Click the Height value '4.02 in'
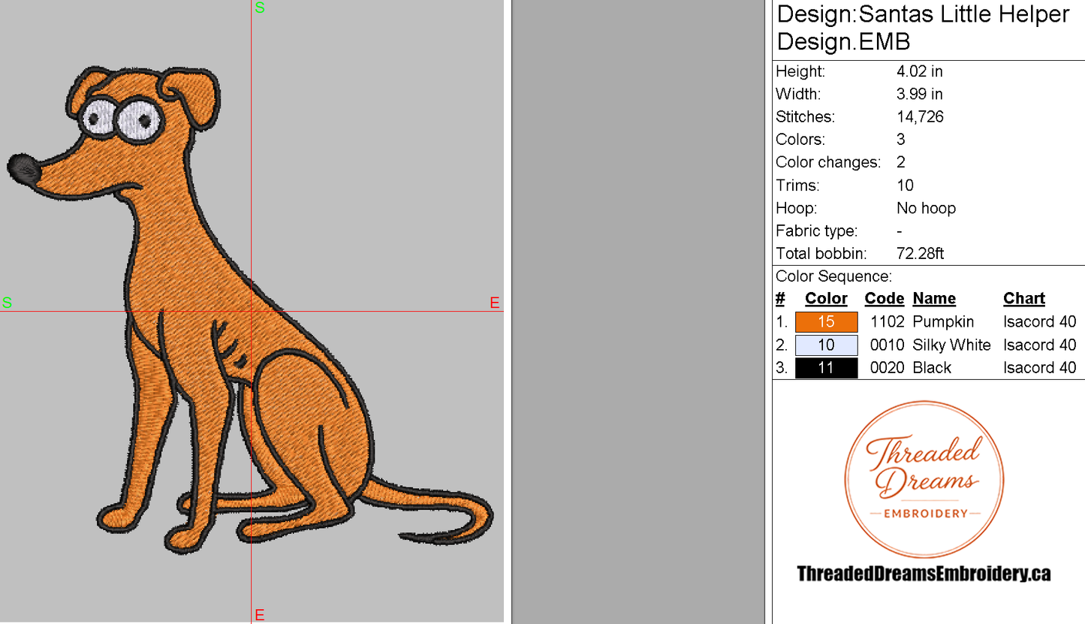Image resolution: width=1085 pixels, height=624 pixels. pos(920,72)
